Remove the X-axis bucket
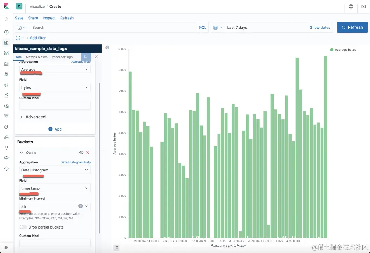Image resolution: width=370 pixels, height=253 pixels. 88,153
